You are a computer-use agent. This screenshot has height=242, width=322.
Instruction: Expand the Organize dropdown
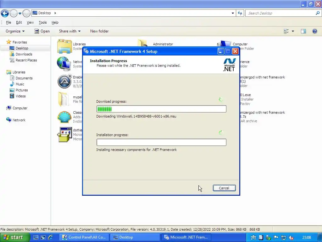[x=15, y=31]
